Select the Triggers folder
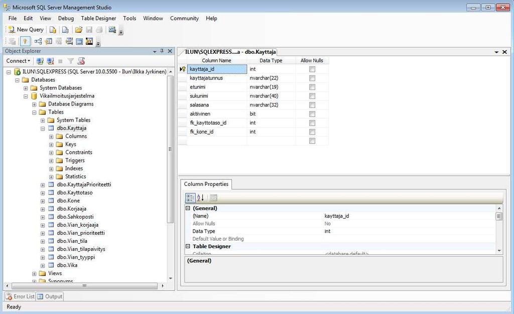 coord(75,160)
